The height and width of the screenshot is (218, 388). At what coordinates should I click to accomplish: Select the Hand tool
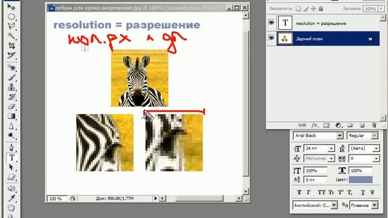[11, 208]
